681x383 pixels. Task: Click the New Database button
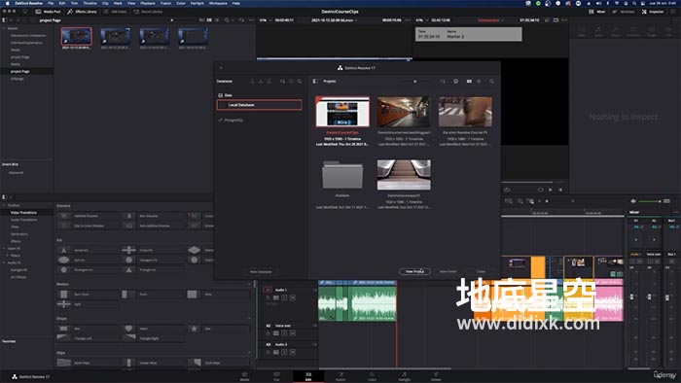261,271
